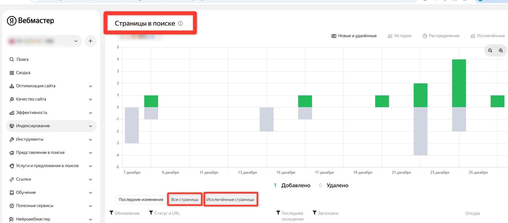Click the Представление в поиске icon
This screenshot has height=223, width=508.
[x=12, y=153]
